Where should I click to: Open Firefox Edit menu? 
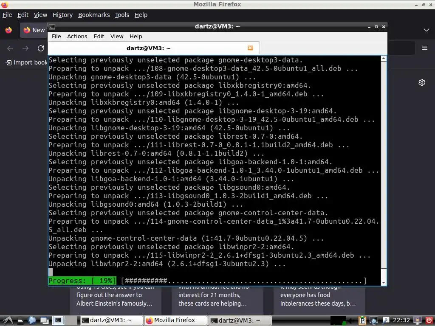point(23,15)
